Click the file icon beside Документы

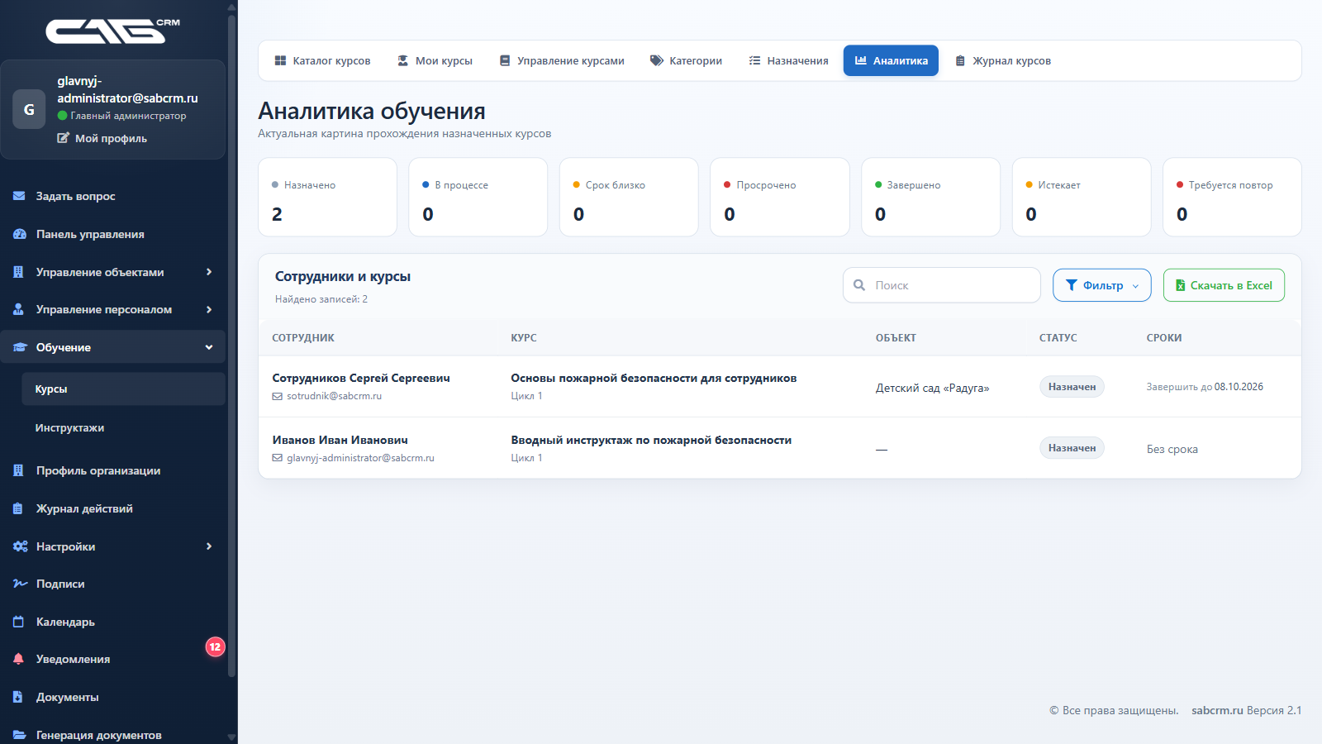pos(18,697)
